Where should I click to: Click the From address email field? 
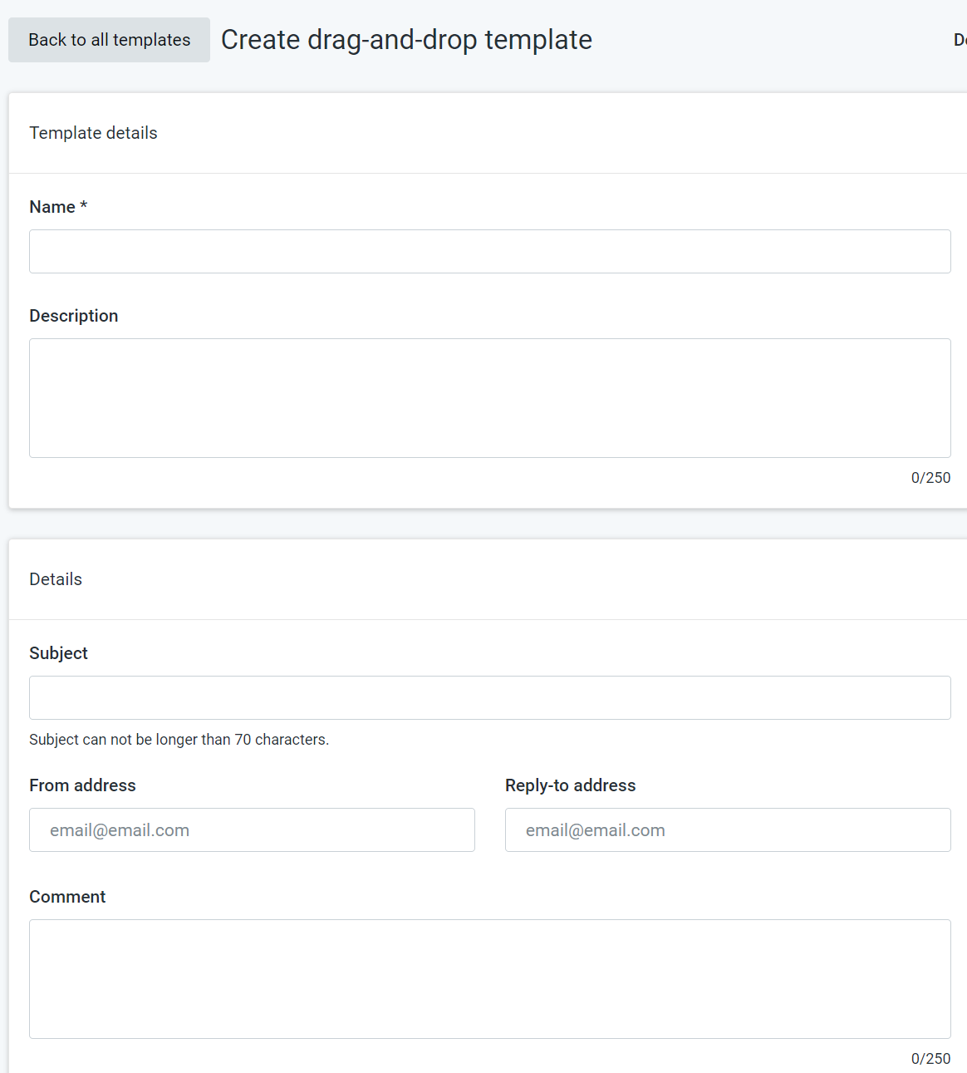pos(252,829)
